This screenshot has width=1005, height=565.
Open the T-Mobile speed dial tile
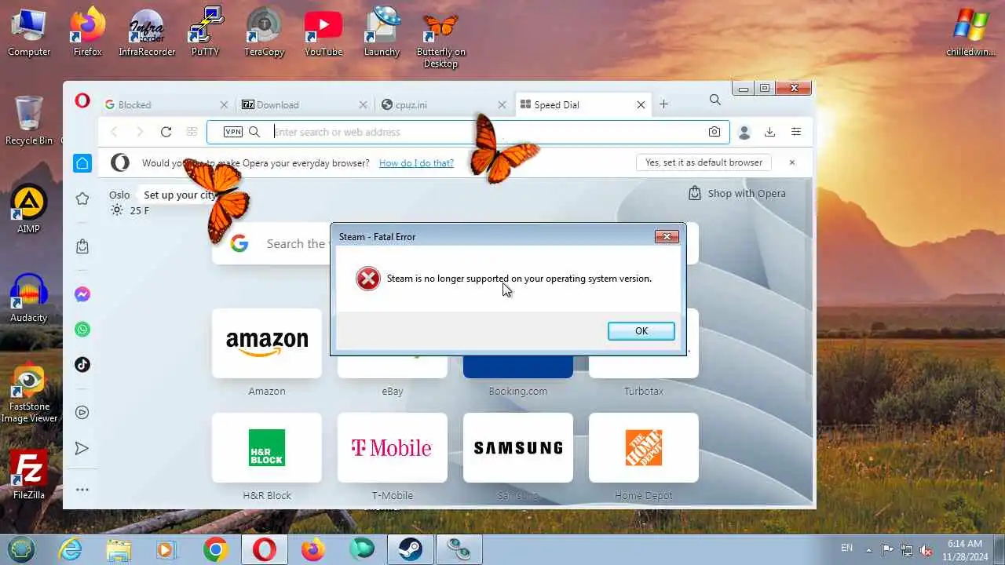click(393, 447)
